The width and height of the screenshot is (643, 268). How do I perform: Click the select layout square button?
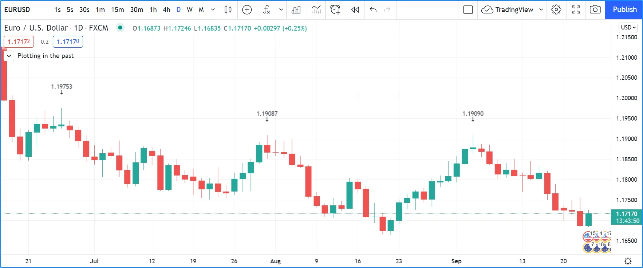pyautogui.click(x=468, y=10)
